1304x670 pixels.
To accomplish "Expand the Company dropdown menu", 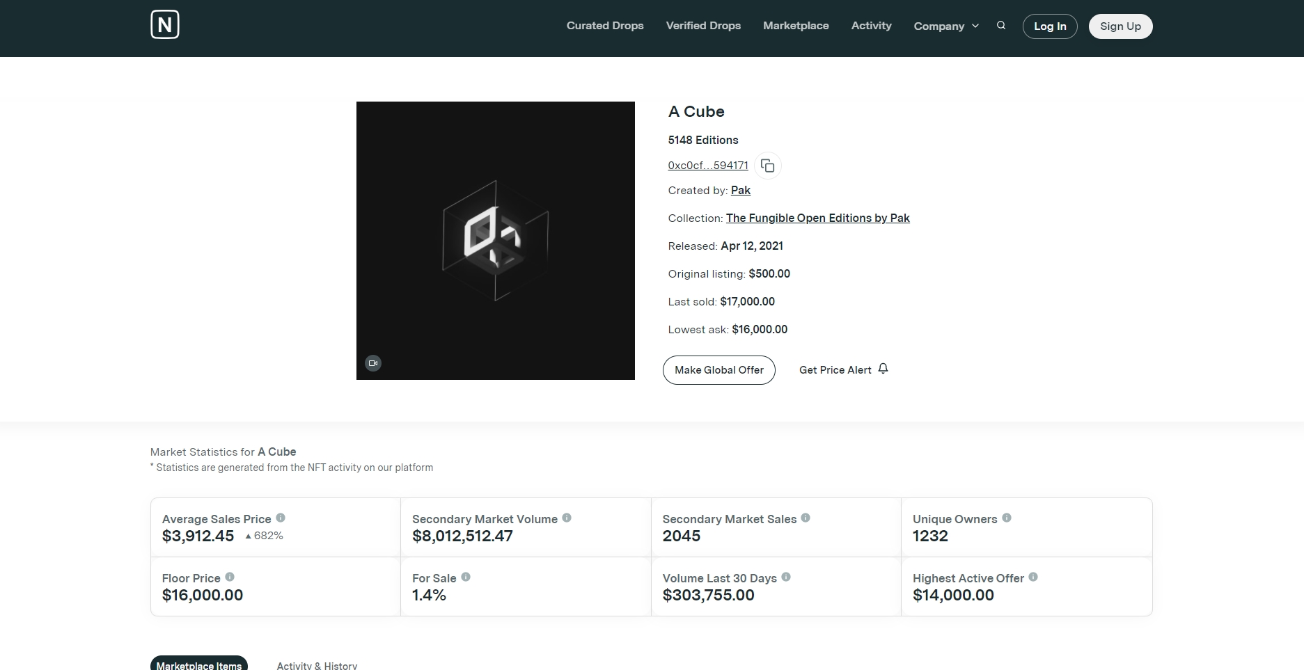I will [946, 26].
